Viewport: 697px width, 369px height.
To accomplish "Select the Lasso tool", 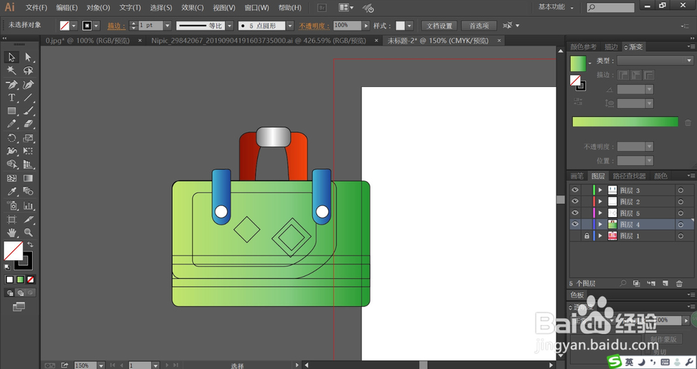I will (x=28, y=70).
